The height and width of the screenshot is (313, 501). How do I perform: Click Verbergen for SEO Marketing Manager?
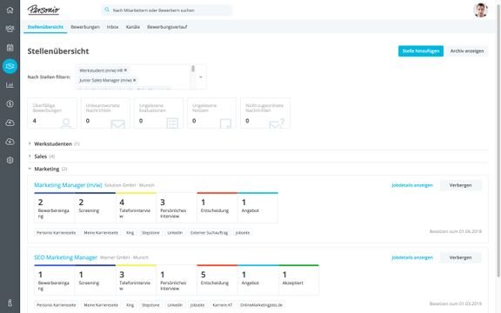coord(460,257)
